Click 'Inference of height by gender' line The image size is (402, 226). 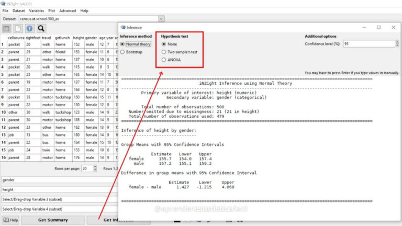click(x=159, y=130)
